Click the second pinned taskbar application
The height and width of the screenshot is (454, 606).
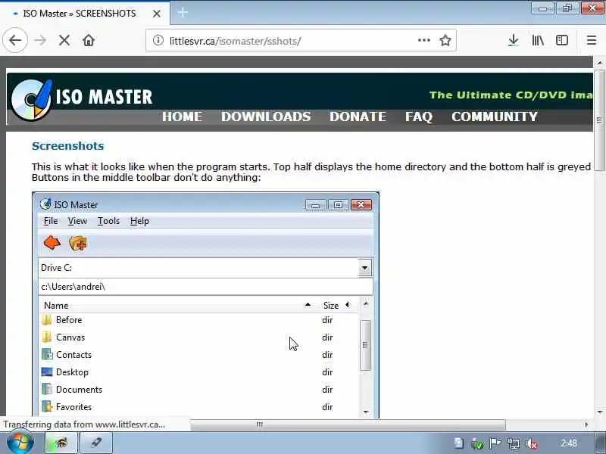(x=96, y=443)
